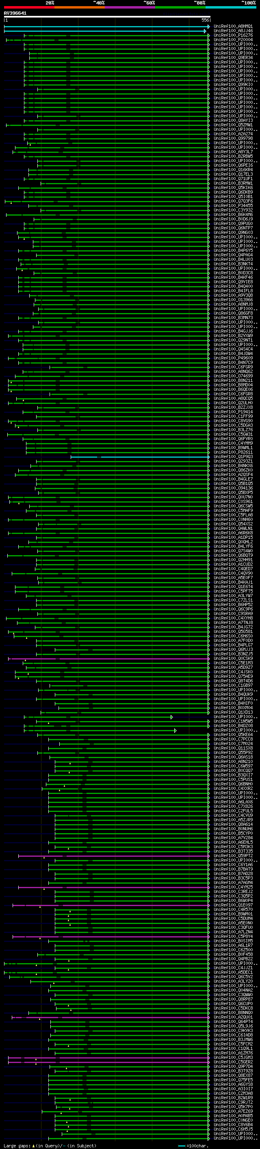Click the white query length bar
The image size is (260, 1149).
(x=107, y=16)
